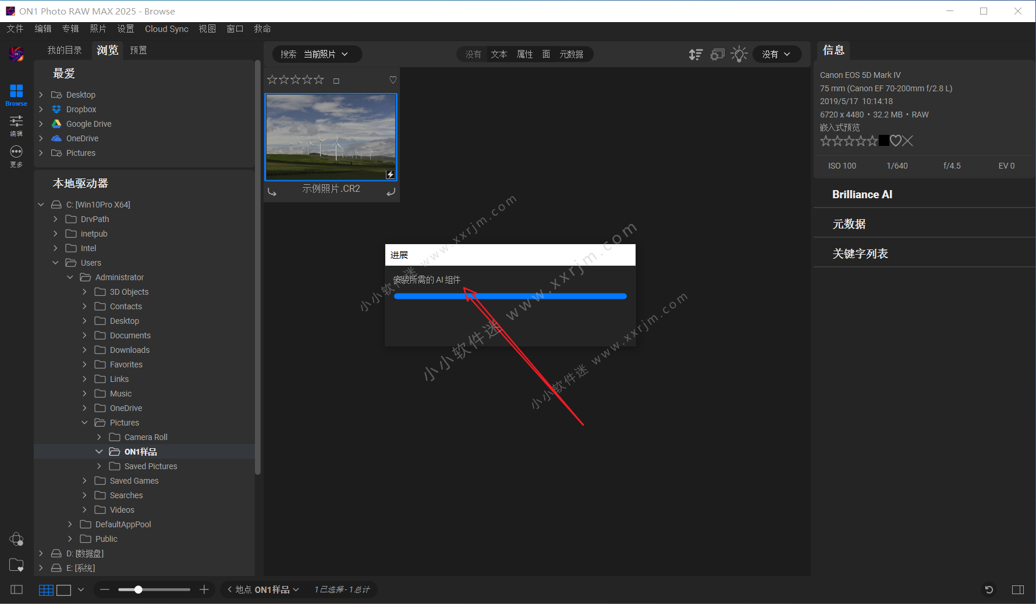Expand the D: [数据盘] drive
Screen dimensions: 1036x604
tap(41, 553)
